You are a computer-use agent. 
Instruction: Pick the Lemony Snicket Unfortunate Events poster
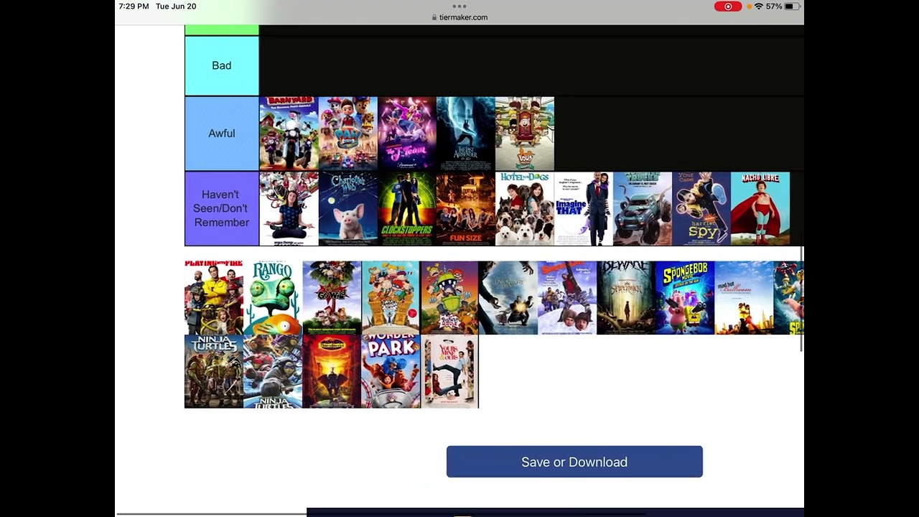click(x=508, y=298)
